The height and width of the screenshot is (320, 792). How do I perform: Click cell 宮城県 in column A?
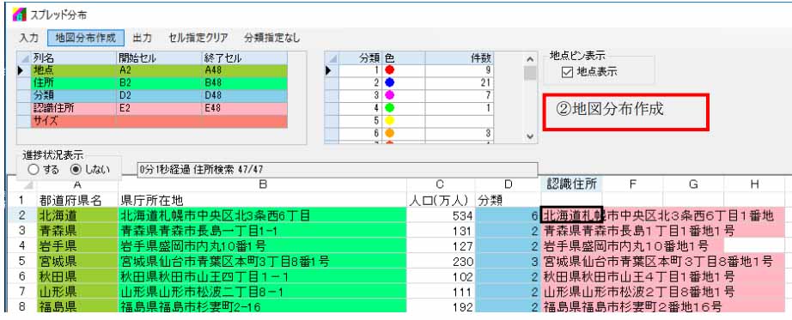pos(76,262)
